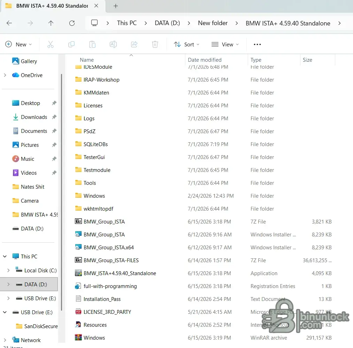This screenshot has height=348, width=353.
Task: Click the Cut scissors icon in toolbar
Action: pyautogui.click(x=51, y=44)
